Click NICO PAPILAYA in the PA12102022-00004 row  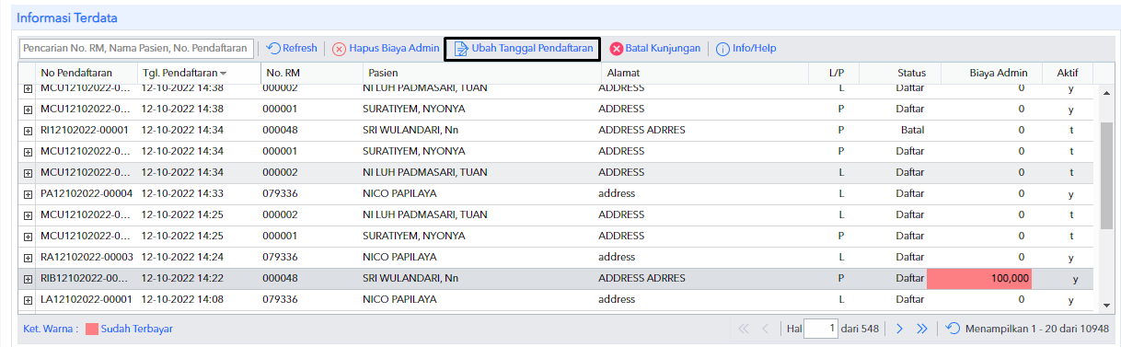tap(399, 193)
